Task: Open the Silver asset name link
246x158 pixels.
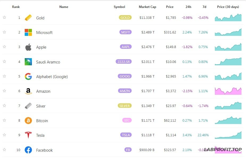Action: (x=41, y=106)
